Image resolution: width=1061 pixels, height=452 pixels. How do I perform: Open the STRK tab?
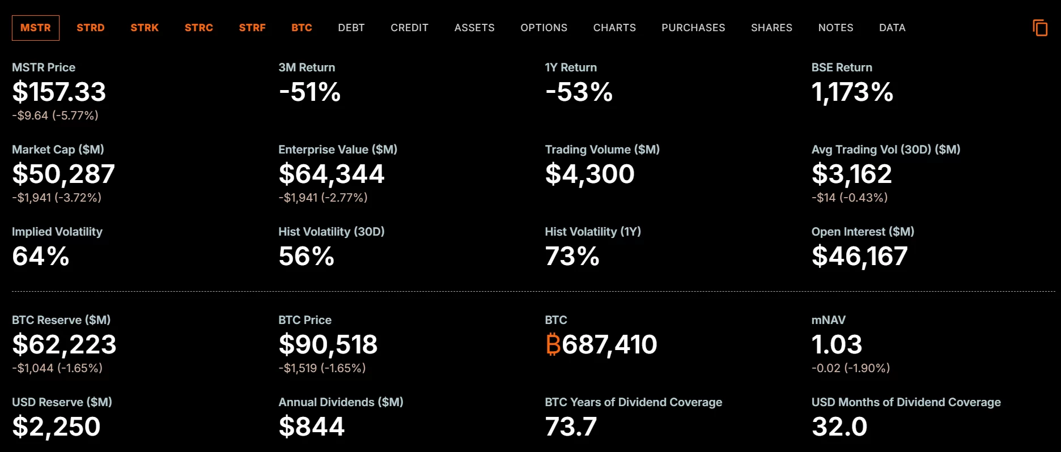click(x=145, y=28)
